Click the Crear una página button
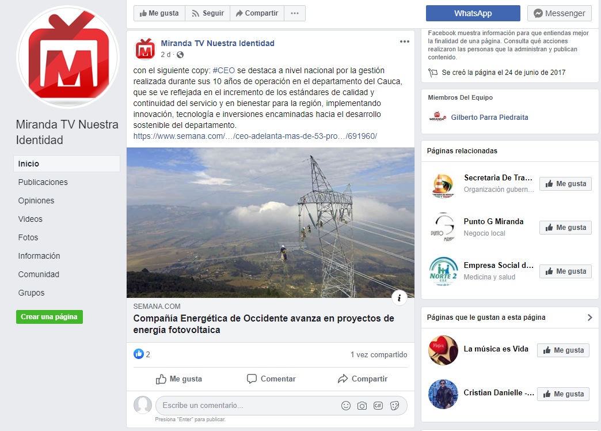The height and width of the screenshot is (431, 601). pos(50,317)
